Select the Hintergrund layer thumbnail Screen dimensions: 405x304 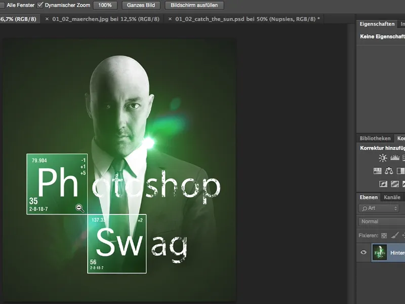[x=379, y=252]
